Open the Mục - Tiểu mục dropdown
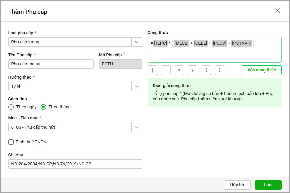 (137, 127)
